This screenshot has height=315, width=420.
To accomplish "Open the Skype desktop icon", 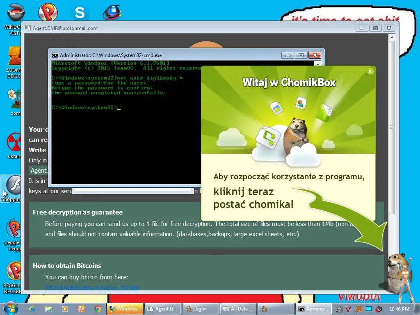I will pyautogui.click(x=80, y=12).
